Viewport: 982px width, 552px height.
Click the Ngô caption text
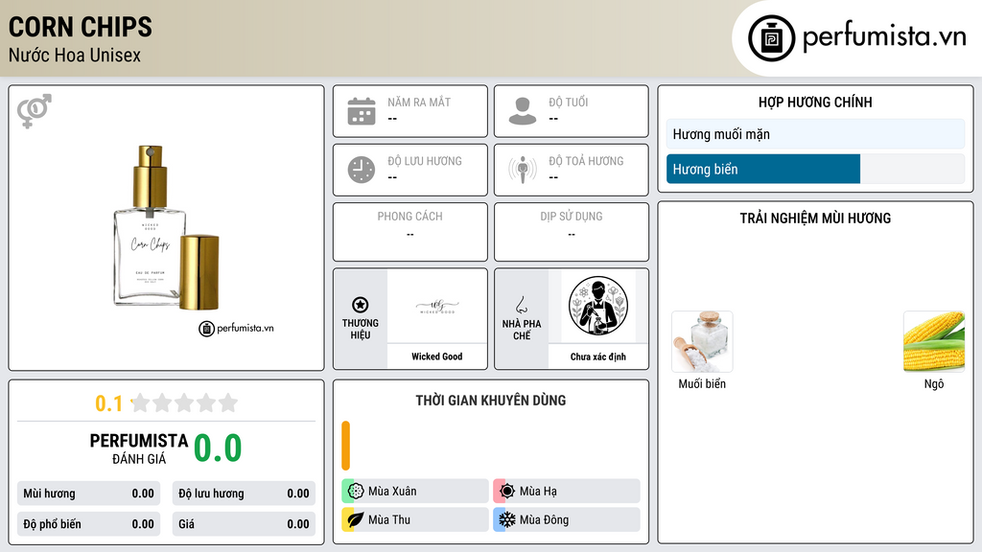[934, 383]
